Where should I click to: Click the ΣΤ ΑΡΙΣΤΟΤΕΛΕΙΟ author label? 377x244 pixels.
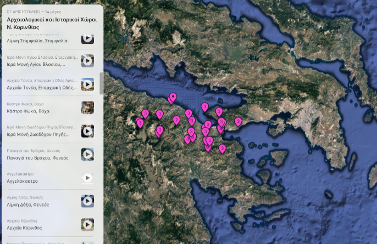(x=23, y=10)
